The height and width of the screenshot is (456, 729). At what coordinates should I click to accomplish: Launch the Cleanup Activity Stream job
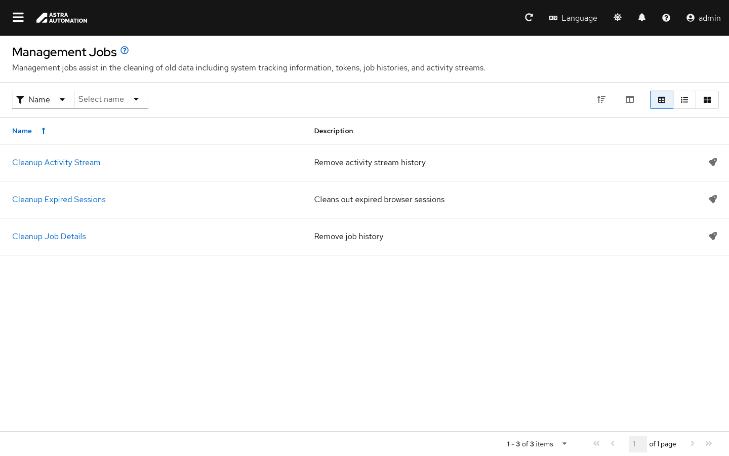point(713,162)
